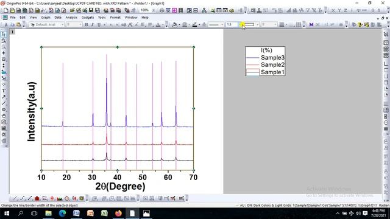Select the Pointer tool in left toolbox
Viewport: 390px width, 219px height.
(x=4, y=34)
